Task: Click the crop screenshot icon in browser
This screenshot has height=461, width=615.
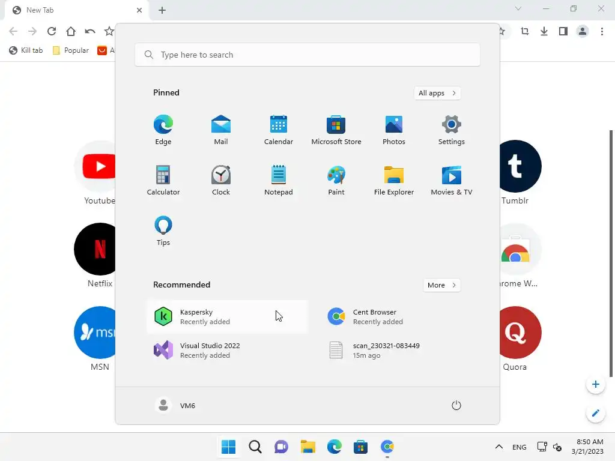Action: click(x=525, y=31)
